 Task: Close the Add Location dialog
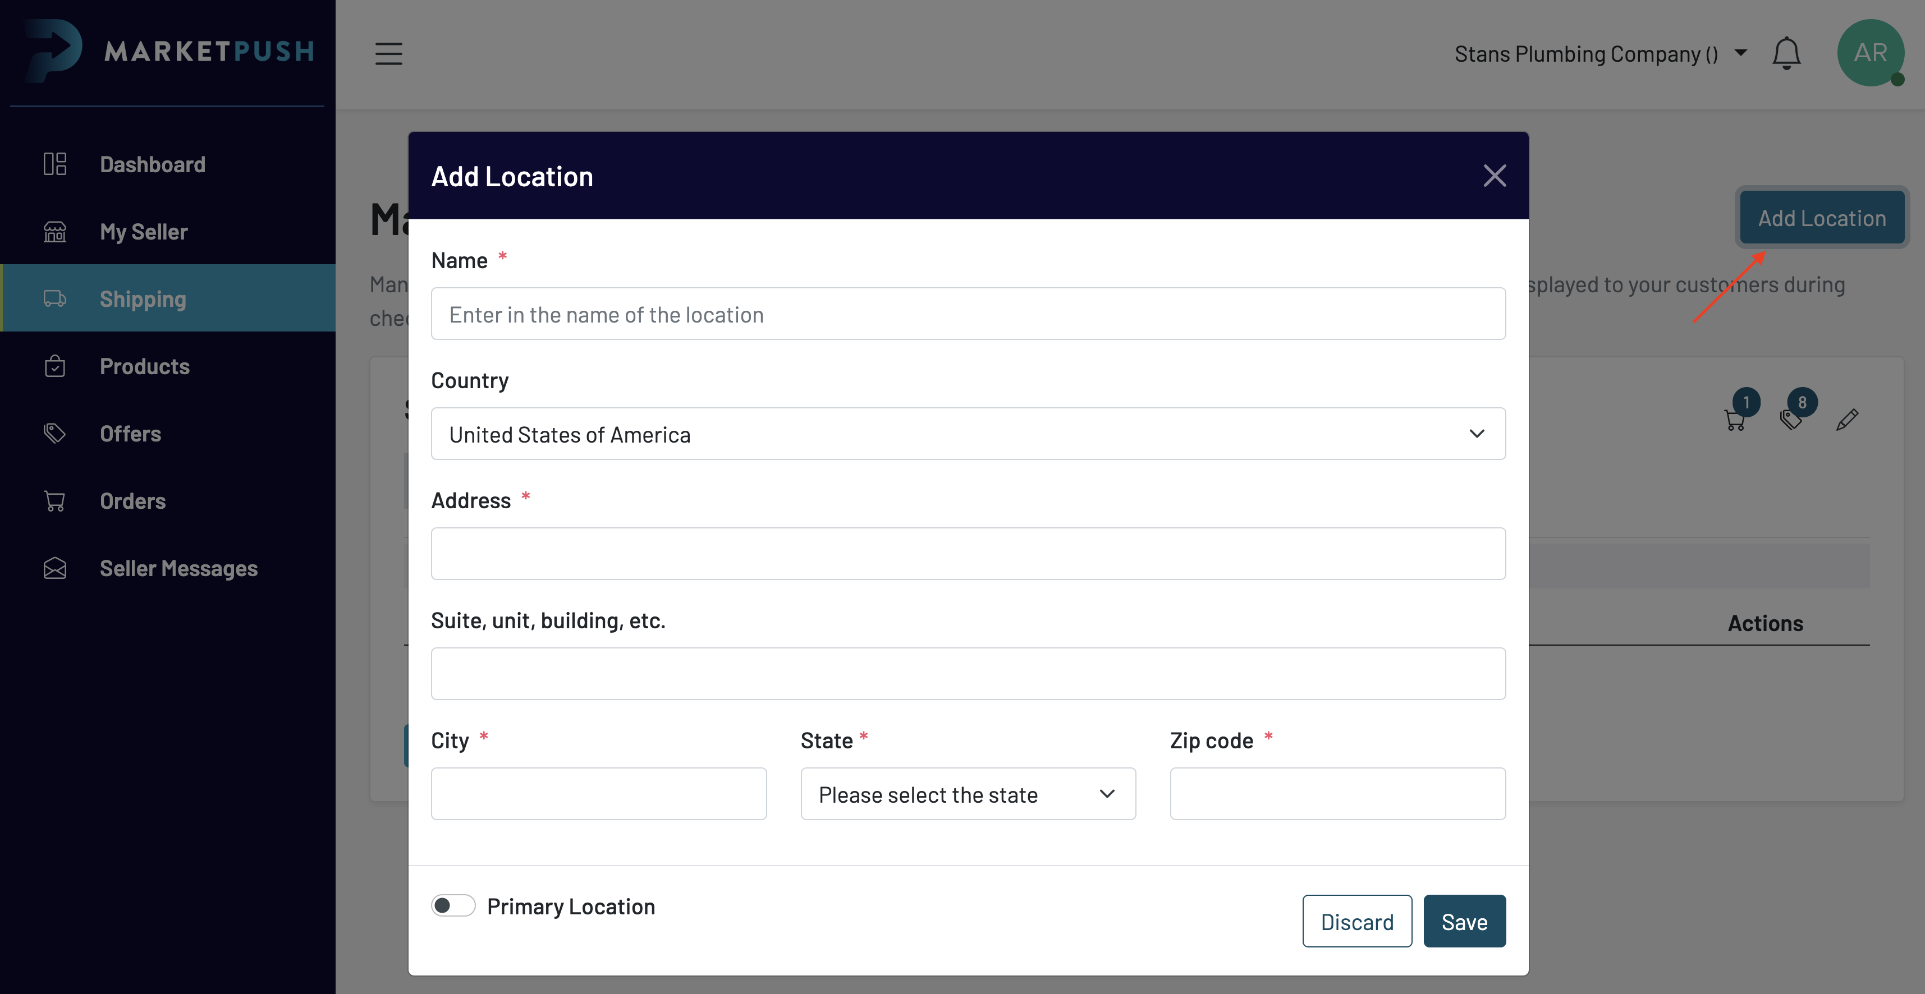[1495, 176]
